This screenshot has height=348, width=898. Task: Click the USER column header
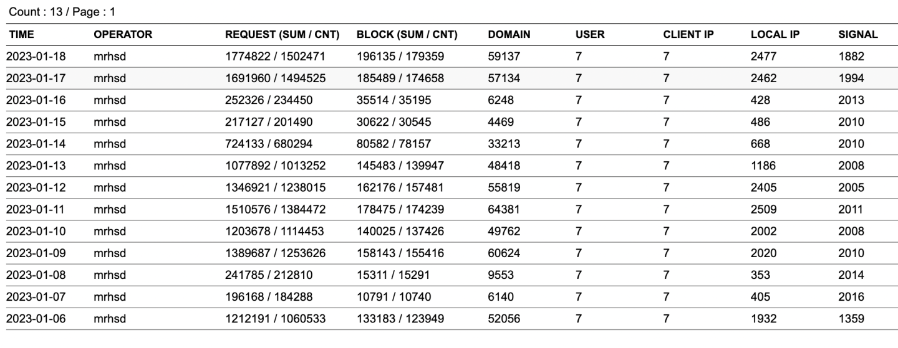590,35
